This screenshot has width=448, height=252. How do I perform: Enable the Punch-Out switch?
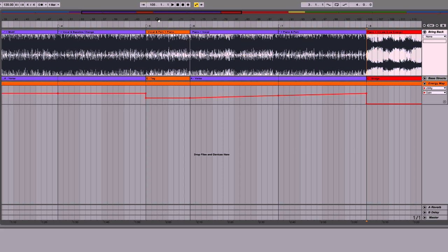click(x=345, y=5)
